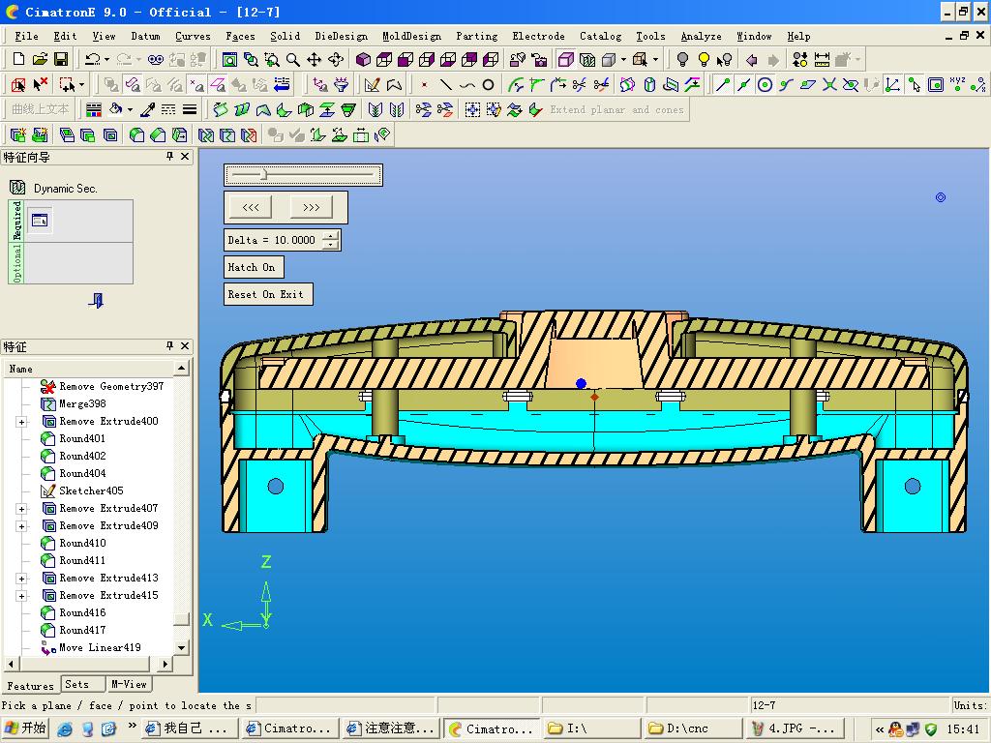The width and height of the screenshot is (991, 743).
Task: Open the grey cube render mode dropdown arrow
Action: tap(624, 60)
